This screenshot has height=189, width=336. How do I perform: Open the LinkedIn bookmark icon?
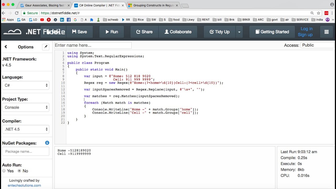[x=62, y=20]
